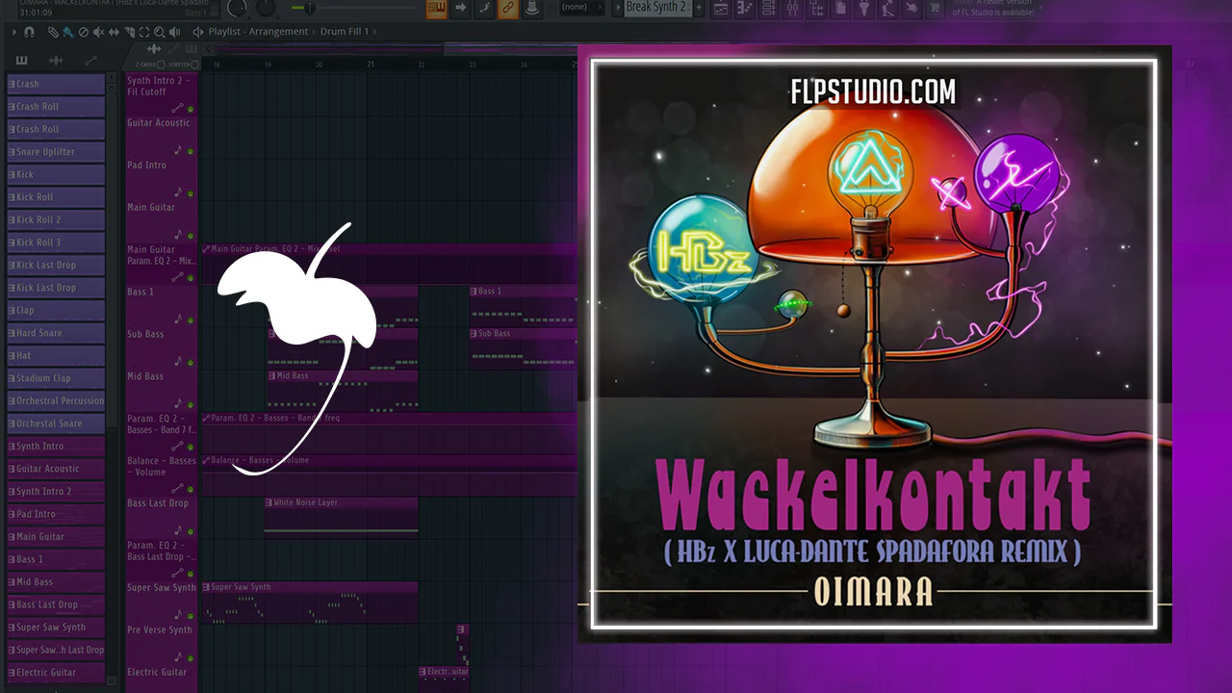Select the mute tool in playlist toolbar
The height and width of the screenshot is (693, 1232).
point(97,32)
